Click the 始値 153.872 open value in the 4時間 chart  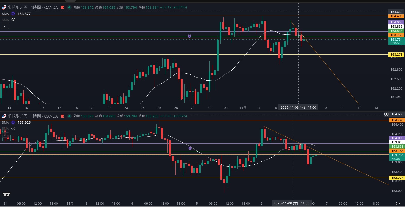point(84,7)
